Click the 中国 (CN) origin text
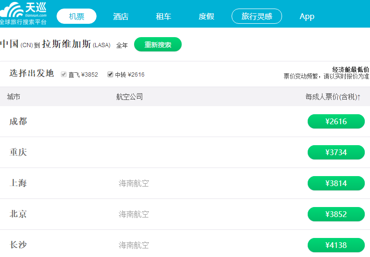 point(16,44)
